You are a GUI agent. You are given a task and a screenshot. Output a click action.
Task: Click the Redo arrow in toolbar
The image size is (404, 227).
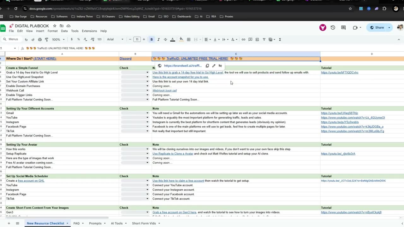click(x=33, y=39)
